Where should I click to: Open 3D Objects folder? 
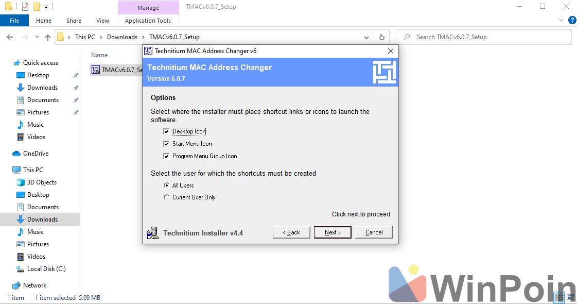pyautogui.click(x=42, y=182)
